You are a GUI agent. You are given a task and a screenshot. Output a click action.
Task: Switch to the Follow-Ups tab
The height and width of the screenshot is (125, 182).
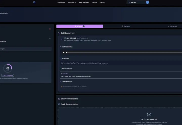(x=172, y=26)
